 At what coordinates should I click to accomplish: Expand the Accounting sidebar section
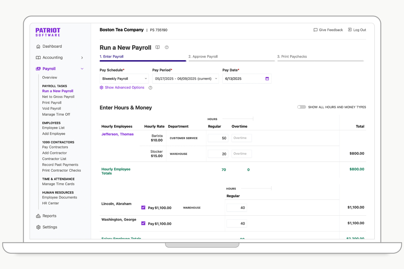coord(82,58)
